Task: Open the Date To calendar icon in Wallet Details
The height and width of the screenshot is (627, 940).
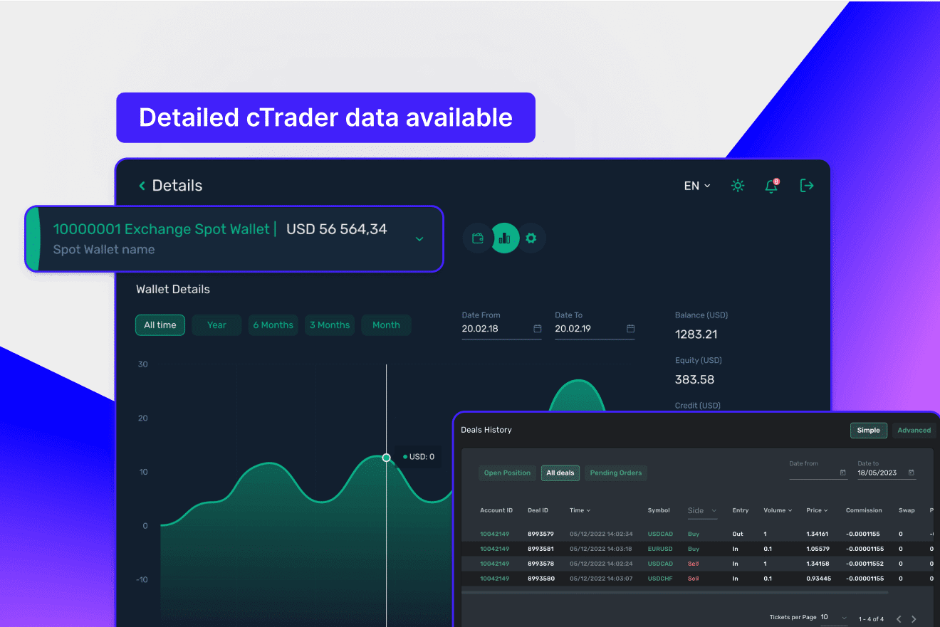Action: [630, 329]
